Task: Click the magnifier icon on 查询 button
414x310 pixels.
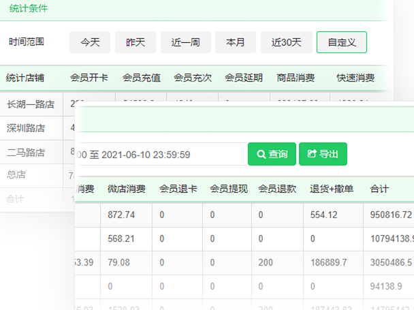Action: pyautogui.click(x=261, y=155)
